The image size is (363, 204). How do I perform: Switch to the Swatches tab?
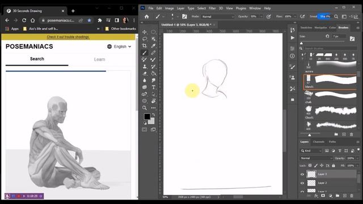pos(306,28)
